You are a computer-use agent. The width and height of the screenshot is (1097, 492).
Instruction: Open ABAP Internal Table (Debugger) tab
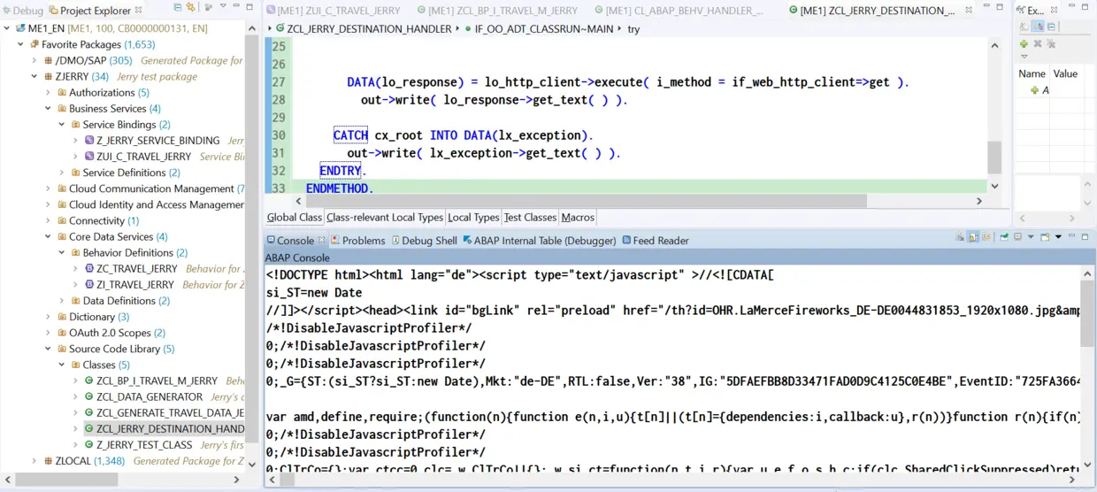[x=540, y=241]
